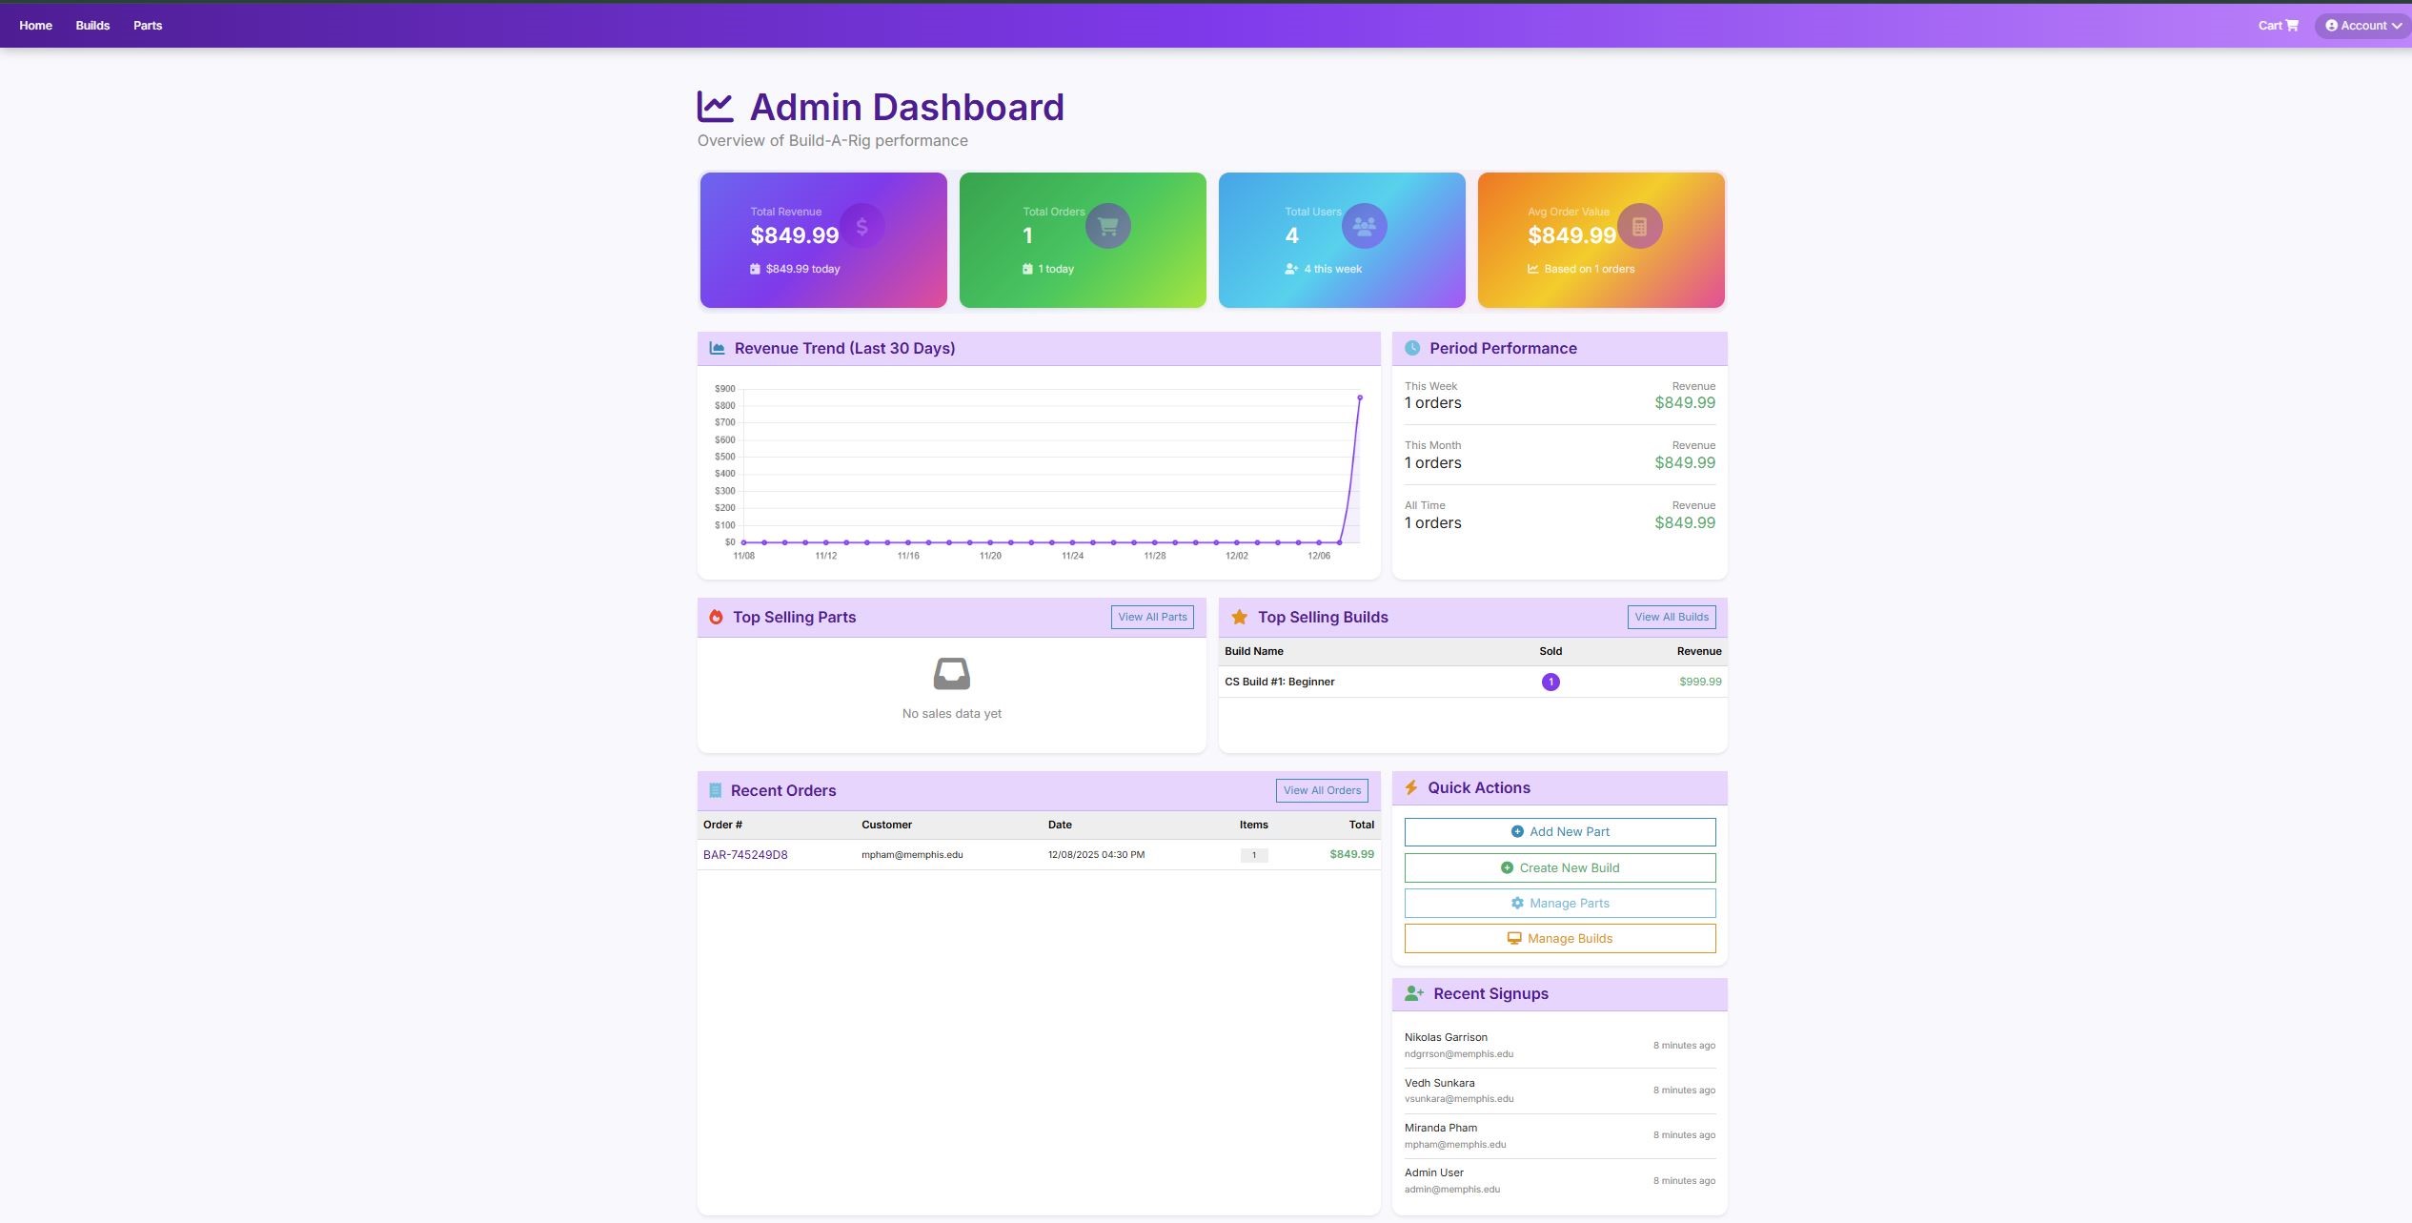Click the peak data point on the revenue chart

(1359, 397)
